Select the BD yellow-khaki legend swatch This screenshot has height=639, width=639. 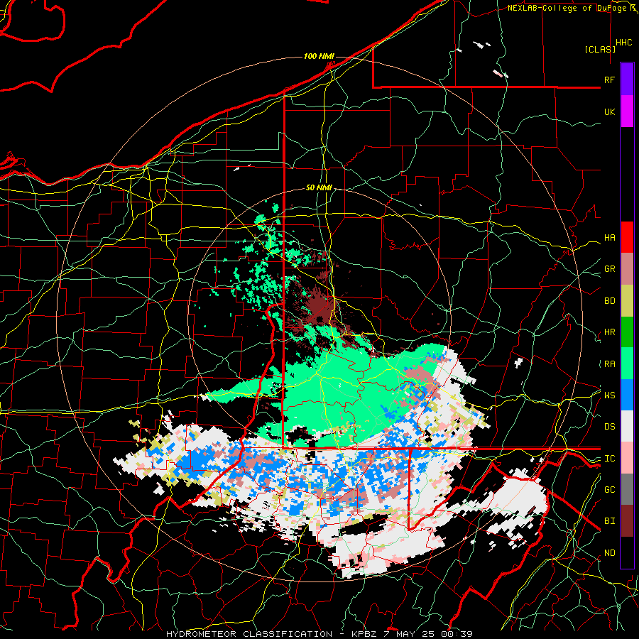[627, 301]
